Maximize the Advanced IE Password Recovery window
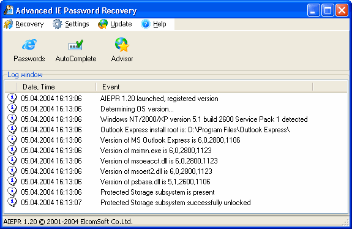The height and width of the screenshot is (229, 352). click(x=328, y=10)
